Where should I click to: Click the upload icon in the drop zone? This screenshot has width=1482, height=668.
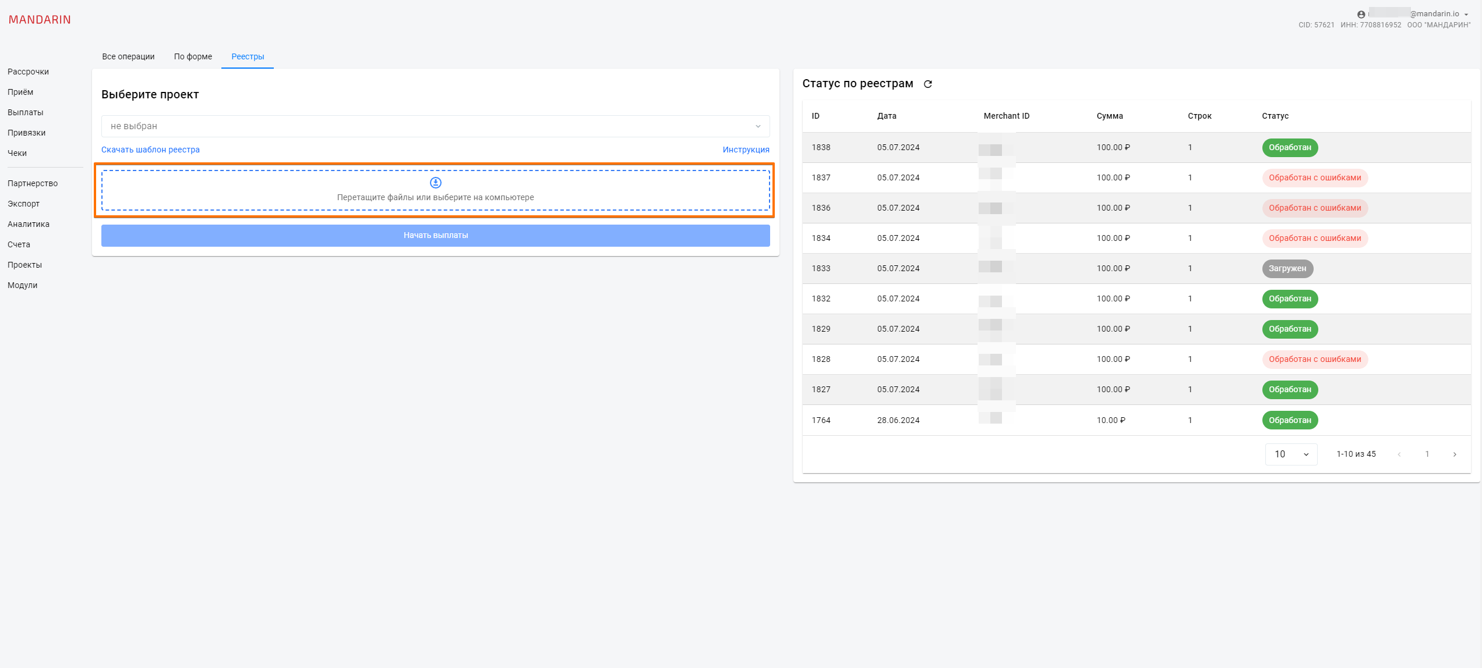tap(435, 183)
